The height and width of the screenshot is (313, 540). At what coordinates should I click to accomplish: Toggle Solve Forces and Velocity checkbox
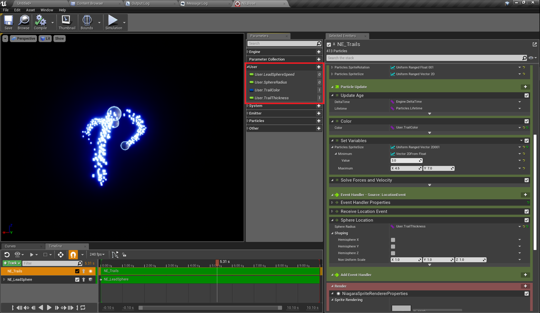tap(527, 180)
